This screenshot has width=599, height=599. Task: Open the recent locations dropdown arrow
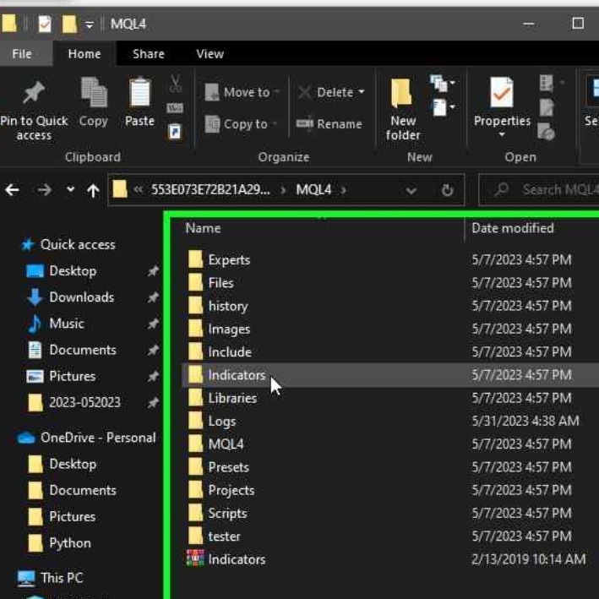tap(70, 190)
